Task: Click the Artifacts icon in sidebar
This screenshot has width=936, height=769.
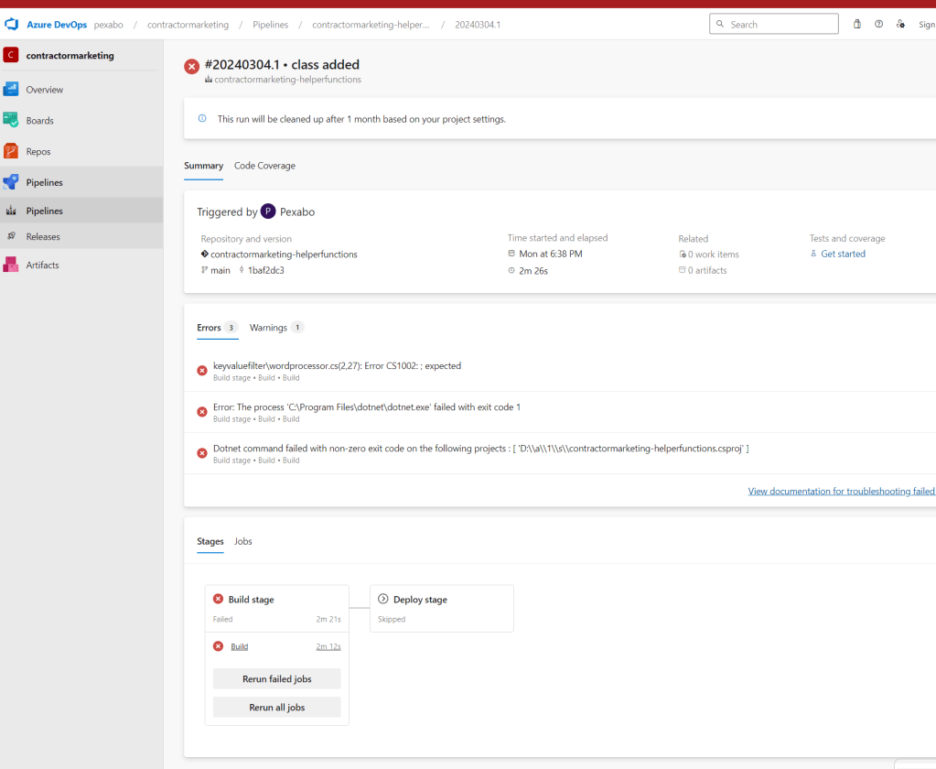Action: tap(11, 265)
